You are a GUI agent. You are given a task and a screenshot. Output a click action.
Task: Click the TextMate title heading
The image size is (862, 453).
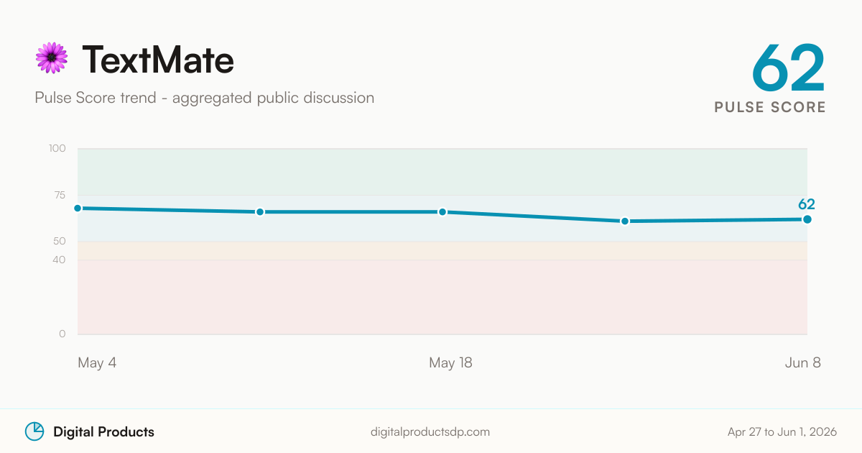click(157, 59)
